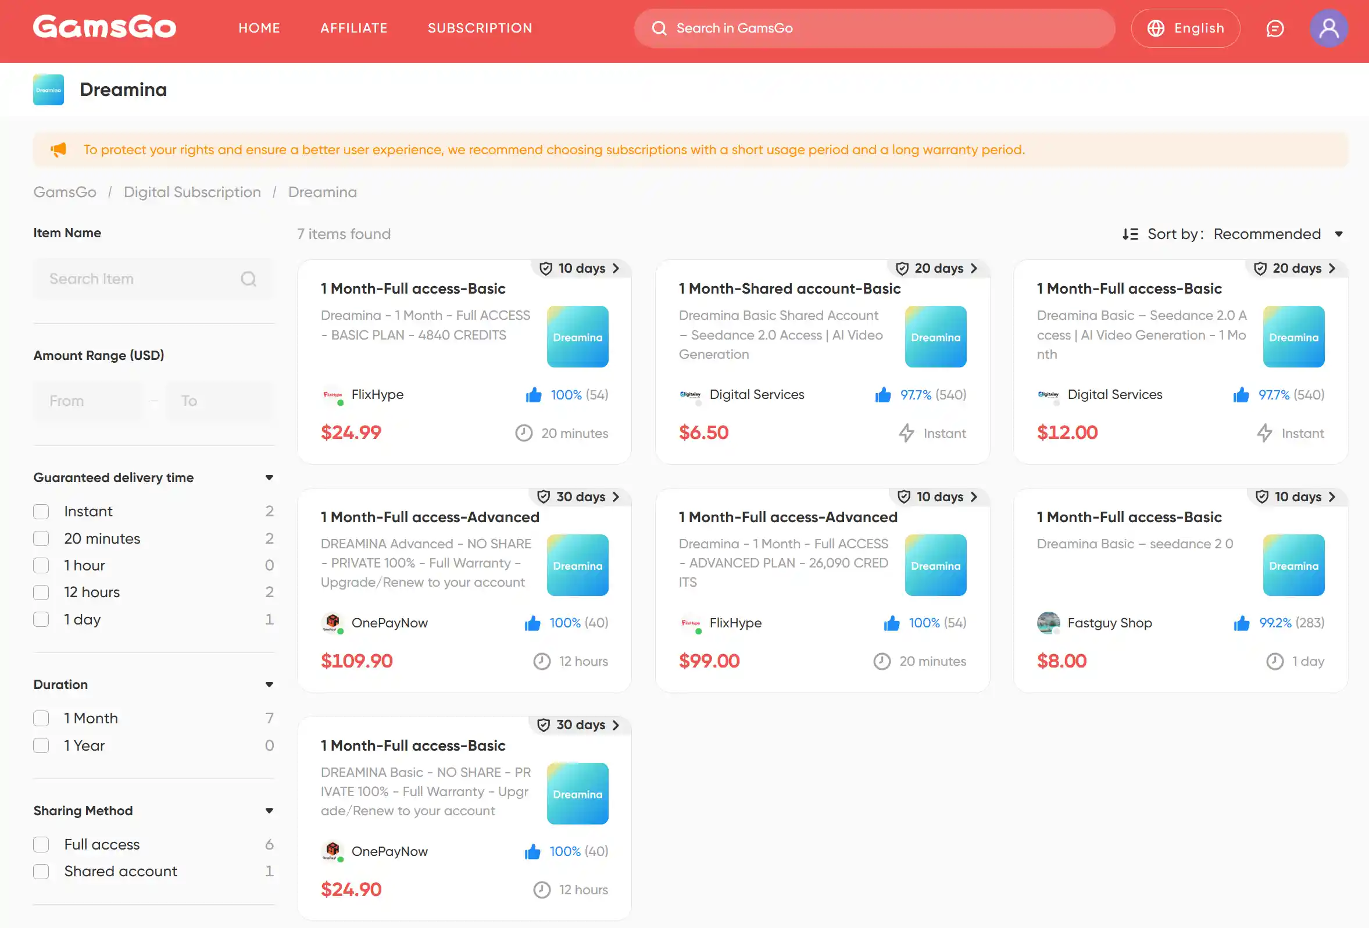1369x928 pixels.
Task: Open the $109.90 Full access-Advanced listing title
Action: 430,517
